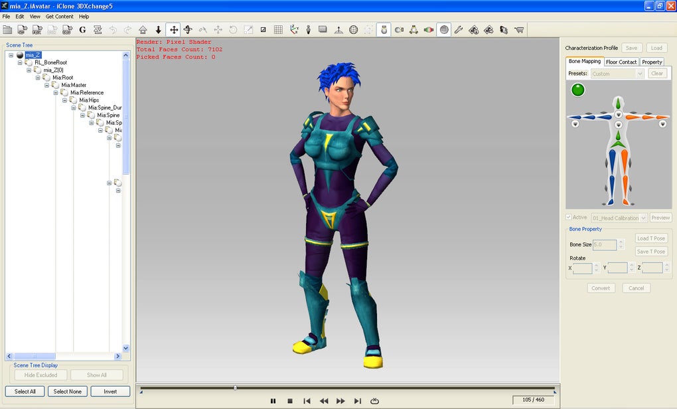Collapse the Mia:Master tree node
677x409 pixels.
point(46,84)
